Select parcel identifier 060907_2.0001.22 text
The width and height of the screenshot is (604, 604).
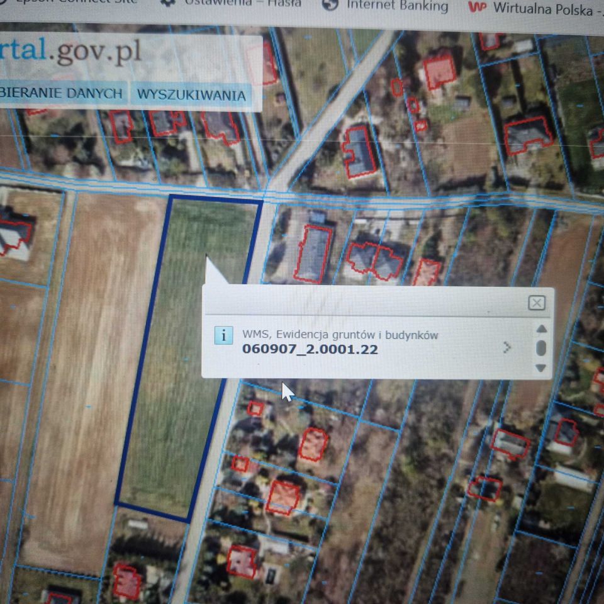310,349
